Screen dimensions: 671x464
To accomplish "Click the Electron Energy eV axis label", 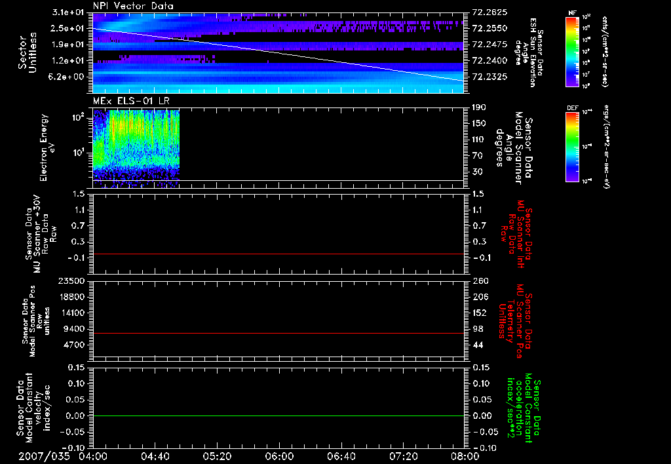I will pyautogui.click(x=47, y=147).
